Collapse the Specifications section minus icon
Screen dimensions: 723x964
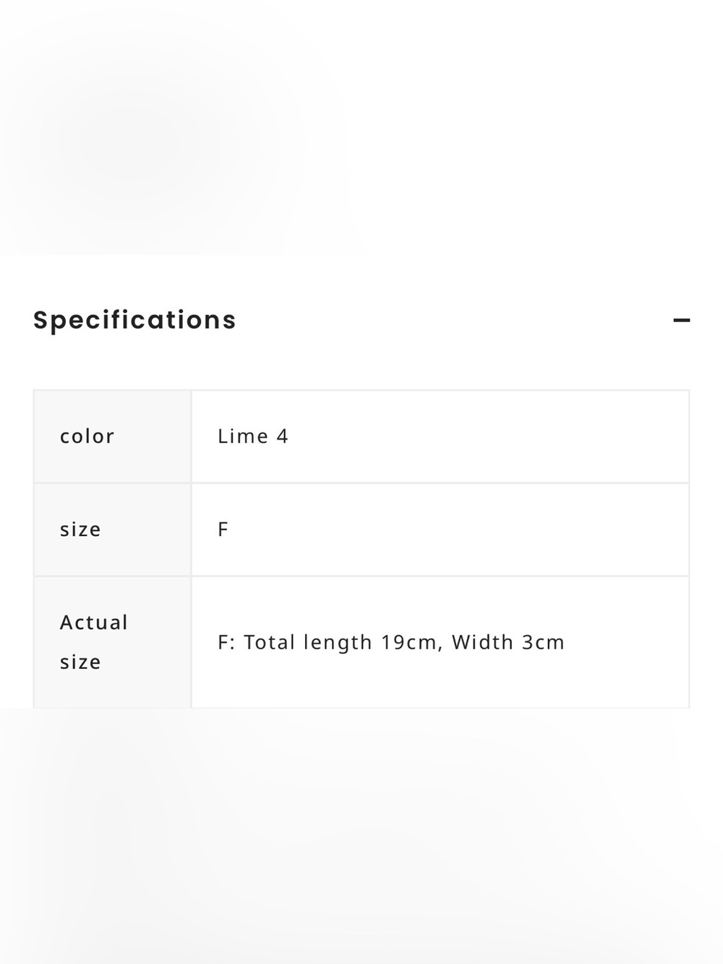pyautogui.click(x=681, y=320)
